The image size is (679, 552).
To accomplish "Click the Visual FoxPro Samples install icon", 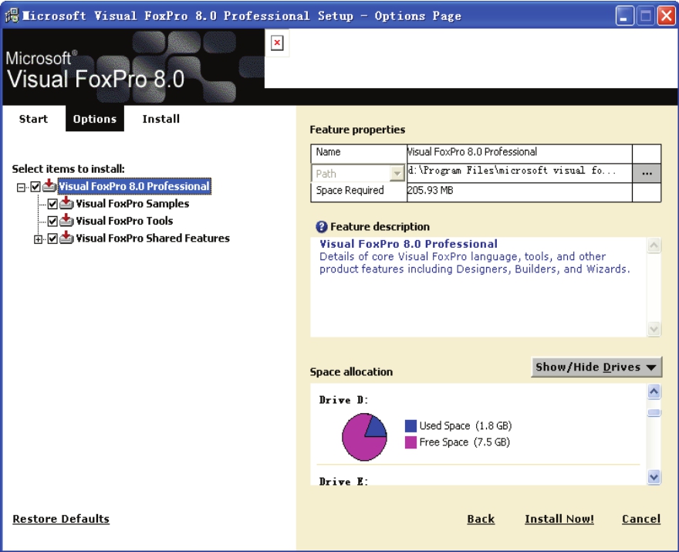I will click(x=66, y=203).
